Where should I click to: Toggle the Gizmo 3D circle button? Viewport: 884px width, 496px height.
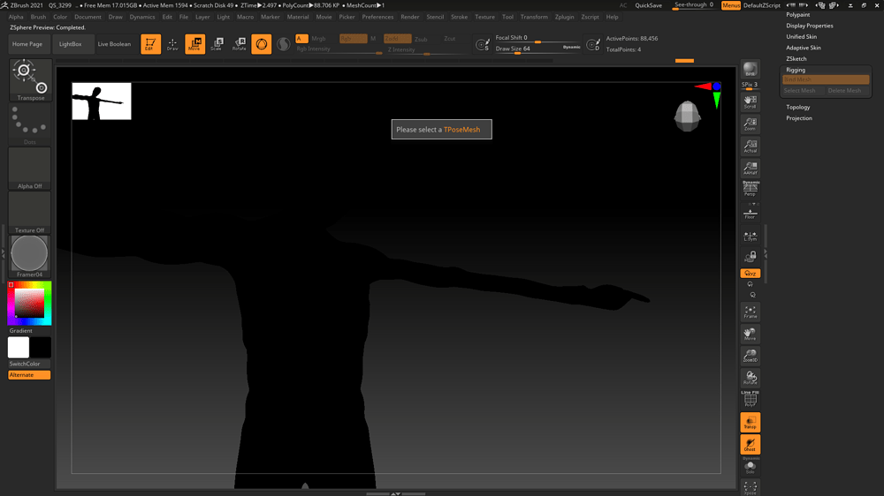tap(262, 44)
